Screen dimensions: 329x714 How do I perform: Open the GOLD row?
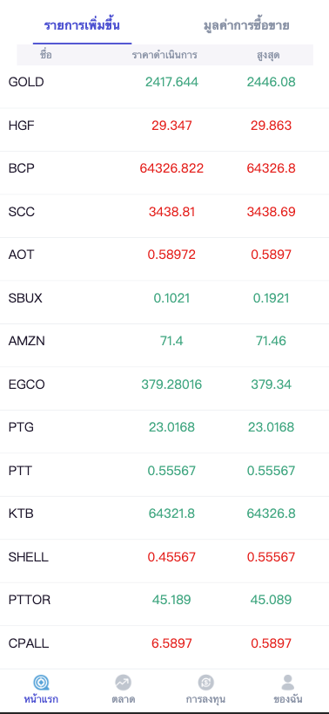click(164, 83)
